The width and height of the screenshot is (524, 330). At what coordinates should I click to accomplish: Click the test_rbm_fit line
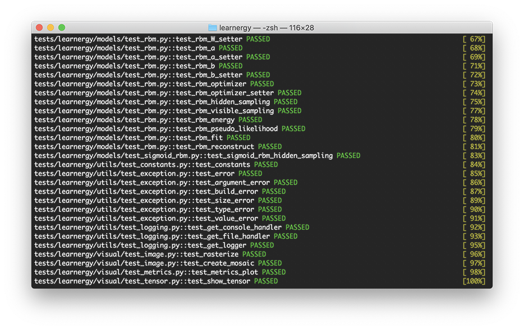143,138
